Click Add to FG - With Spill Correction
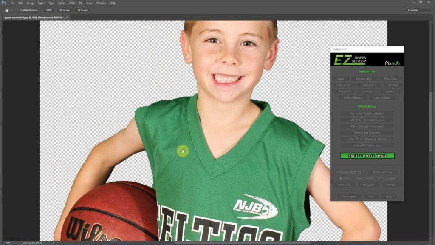The width and height of the screenshot is (435, 245). pyautogui.click(x=367, y=120)
